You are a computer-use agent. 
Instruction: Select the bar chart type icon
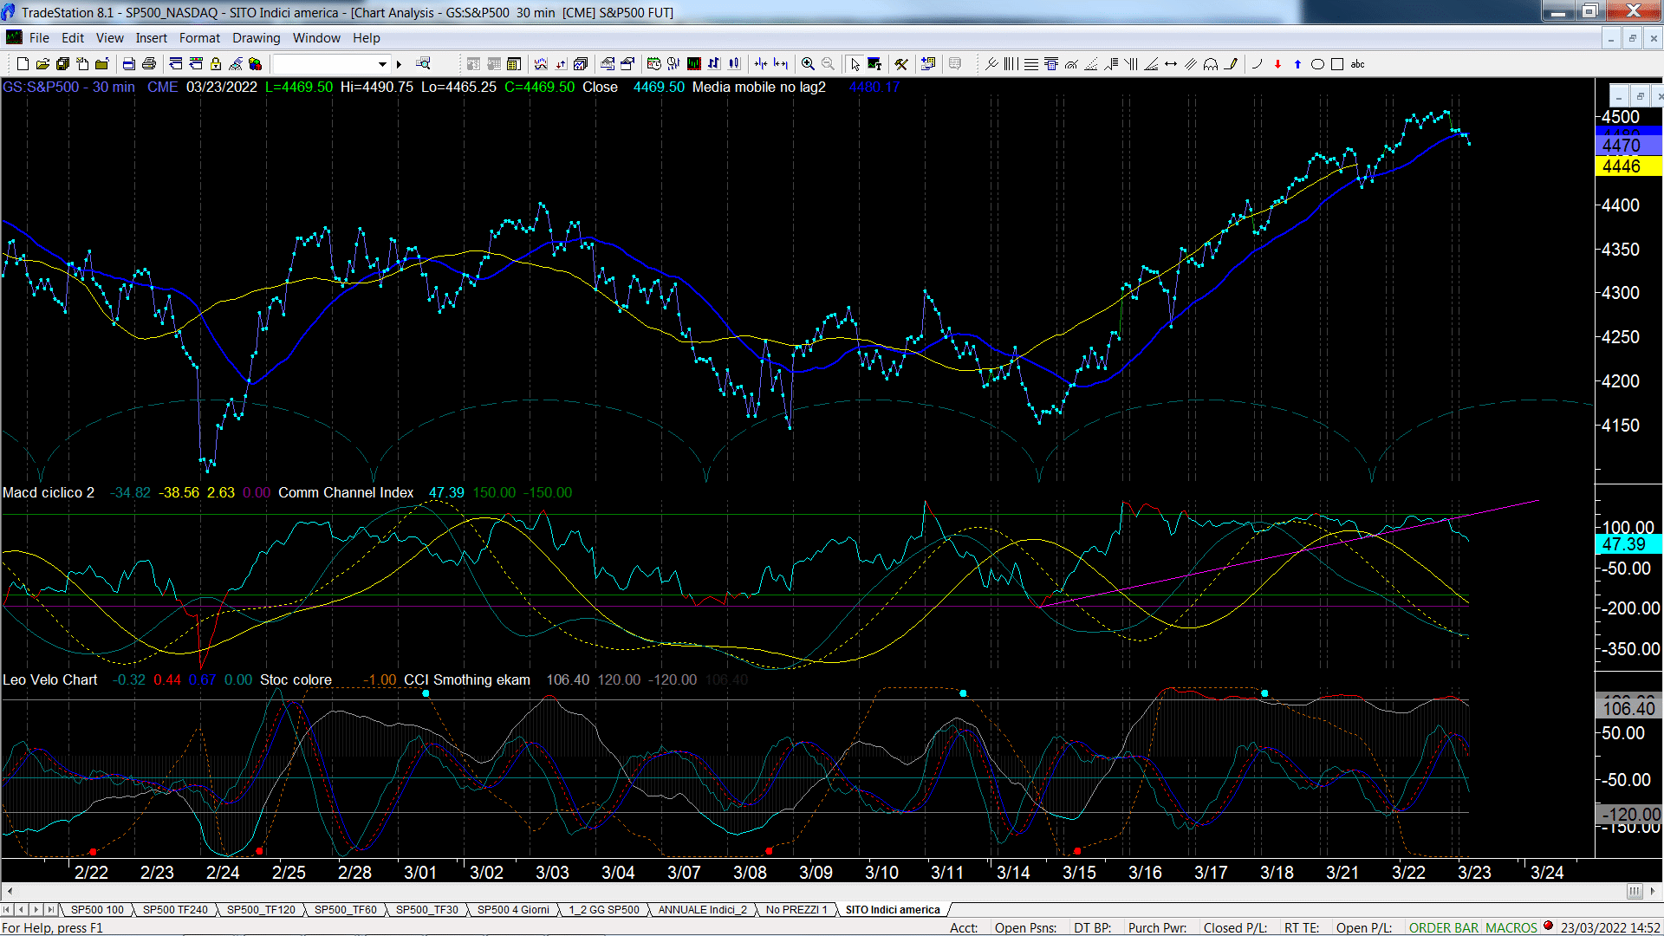(714, 64)
